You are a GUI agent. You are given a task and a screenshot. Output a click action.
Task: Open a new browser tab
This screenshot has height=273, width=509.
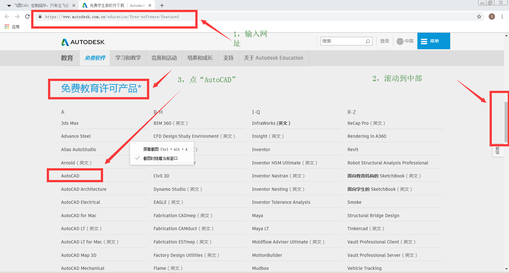[162, 5]
